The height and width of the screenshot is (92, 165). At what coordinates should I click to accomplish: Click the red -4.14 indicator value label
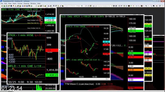tap(136, 57)
